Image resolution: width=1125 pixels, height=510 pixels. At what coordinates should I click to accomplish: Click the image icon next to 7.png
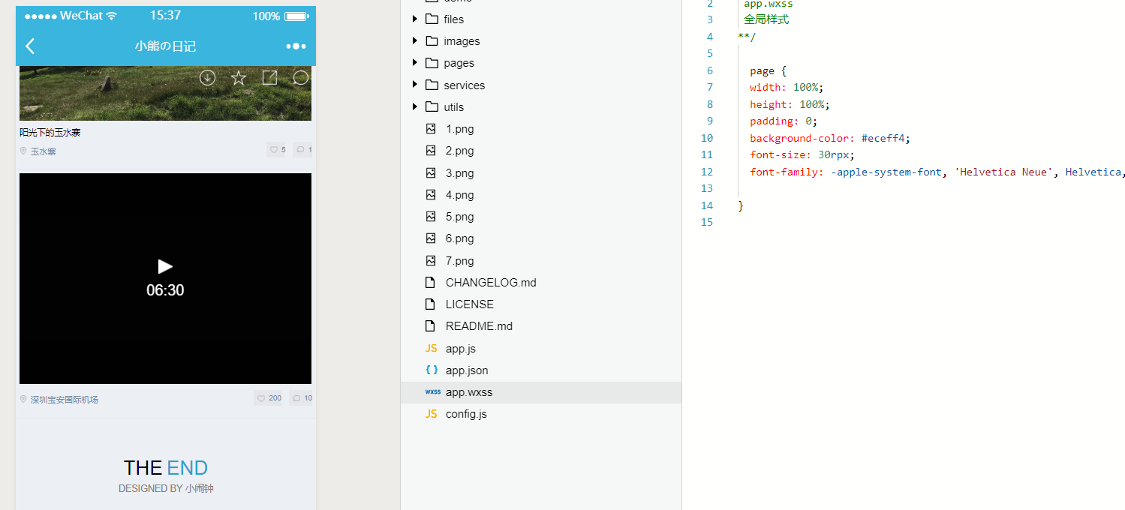coord(431,260)
